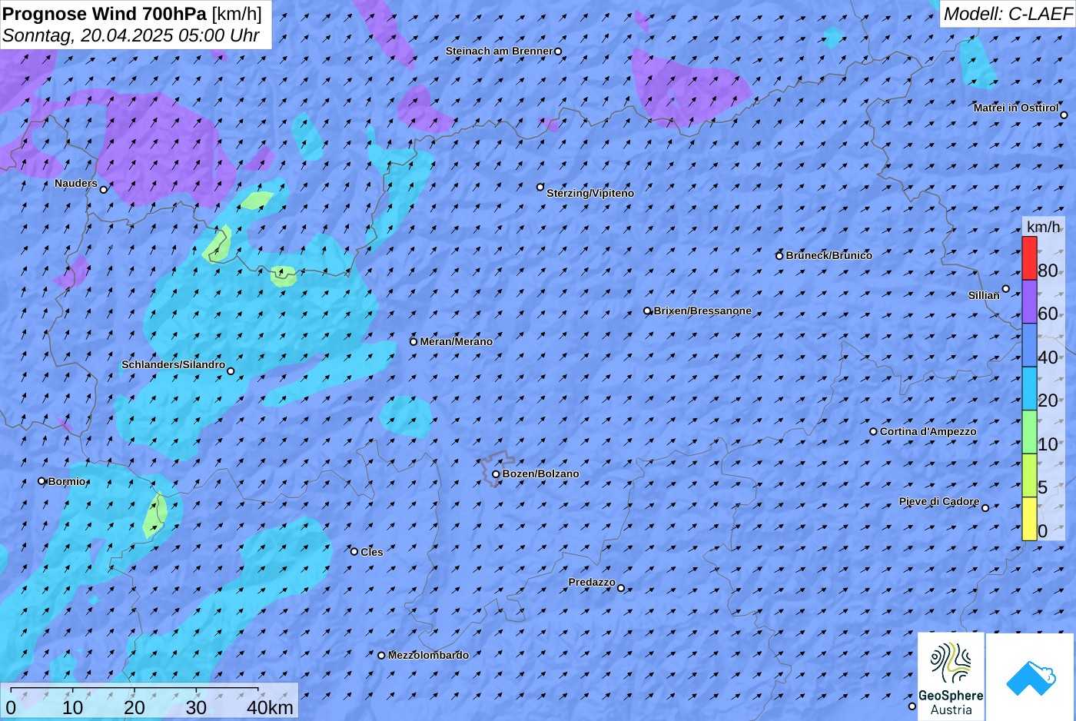Click the Schlanders/Silandro marker dot
Viewport: 1076px width, 721px height.
pyautogui.click(x=231, y=371)
